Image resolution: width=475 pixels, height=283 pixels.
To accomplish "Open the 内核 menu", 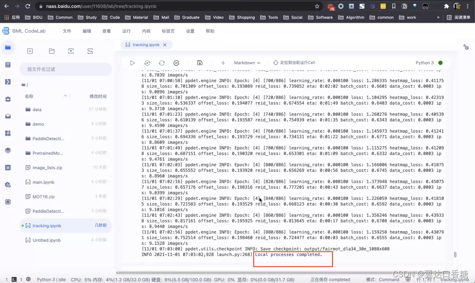I will point(147,31).
